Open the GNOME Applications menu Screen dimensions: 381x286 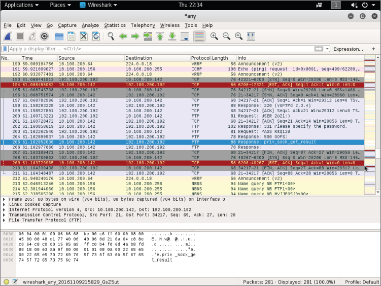(x=21, y=5)
